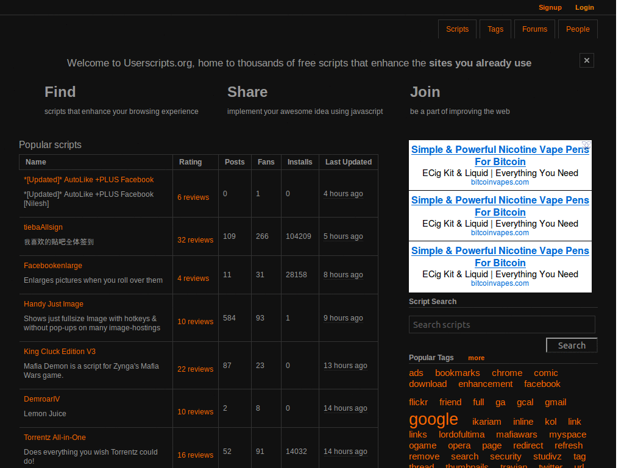
Task: Click inside the Search scripts field
Action: click(x=502, y=324)
